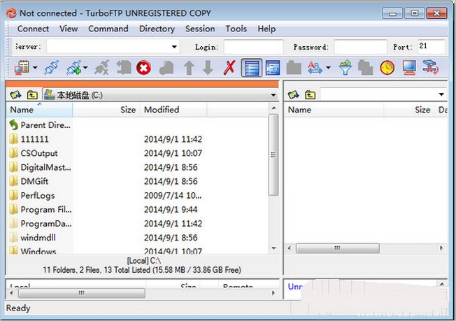Expand the New Connection dropdown arrow
This screenshot has height=321, width=456.
pos(85,68)
